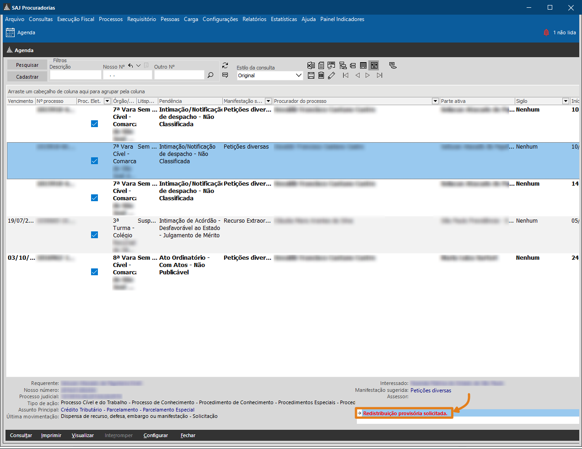The image size is (582, 449).
Task: Toggle the checkbox in the 8ª Vara row
Action: coord(94,272)
